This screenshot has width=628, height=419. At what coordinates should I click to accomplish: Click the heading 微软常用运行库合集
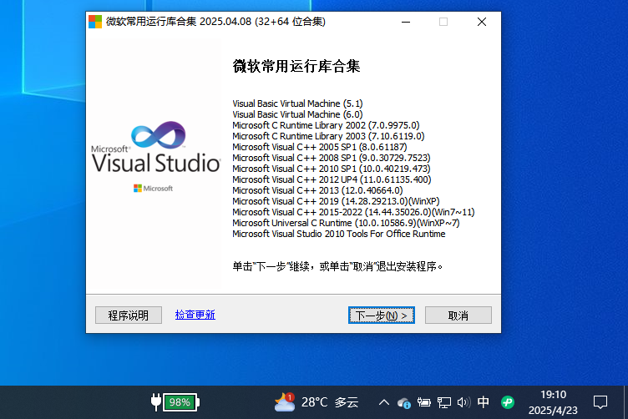[x=296, y=66]
